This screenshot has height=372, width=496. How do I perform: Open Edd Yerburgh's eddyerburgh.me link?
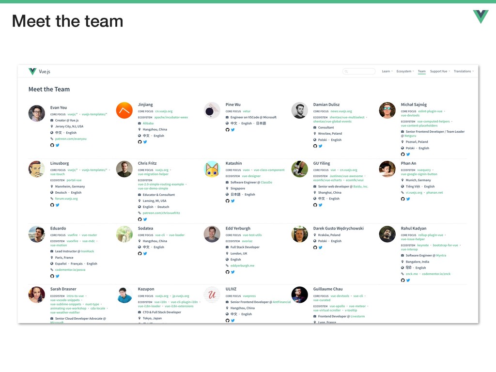(242, 266)
